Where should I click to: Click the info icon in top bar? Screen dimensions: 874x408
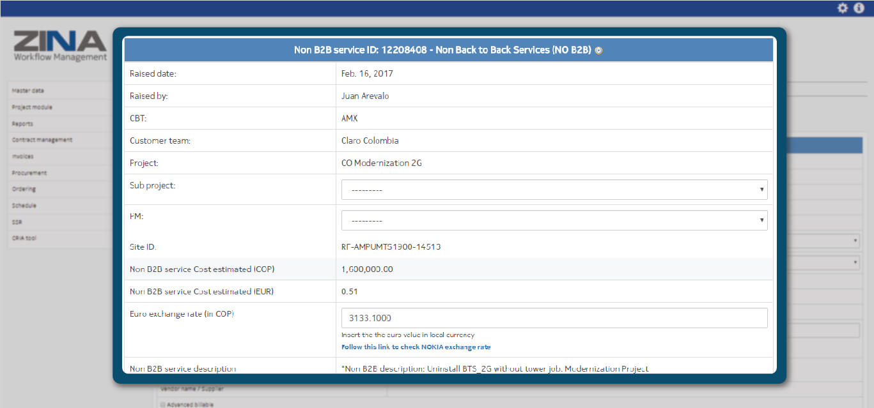(x=859, y=8)
